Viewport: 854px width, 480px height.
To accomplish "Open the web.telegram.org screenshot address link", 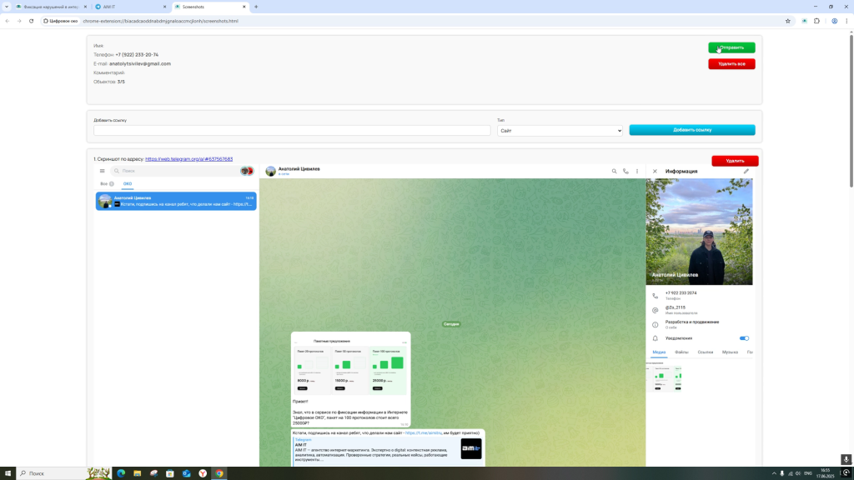I will (188, 159).
